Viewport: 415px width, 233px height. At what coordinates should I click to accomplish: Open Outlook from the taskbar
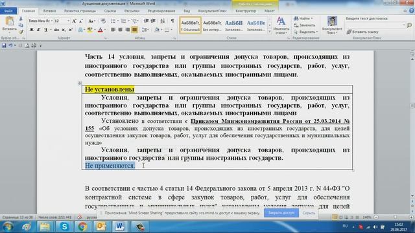tap(101, 227)
